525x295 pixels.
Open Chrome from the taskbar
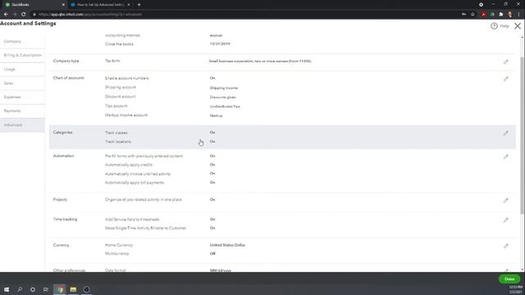tap(60, 289)
